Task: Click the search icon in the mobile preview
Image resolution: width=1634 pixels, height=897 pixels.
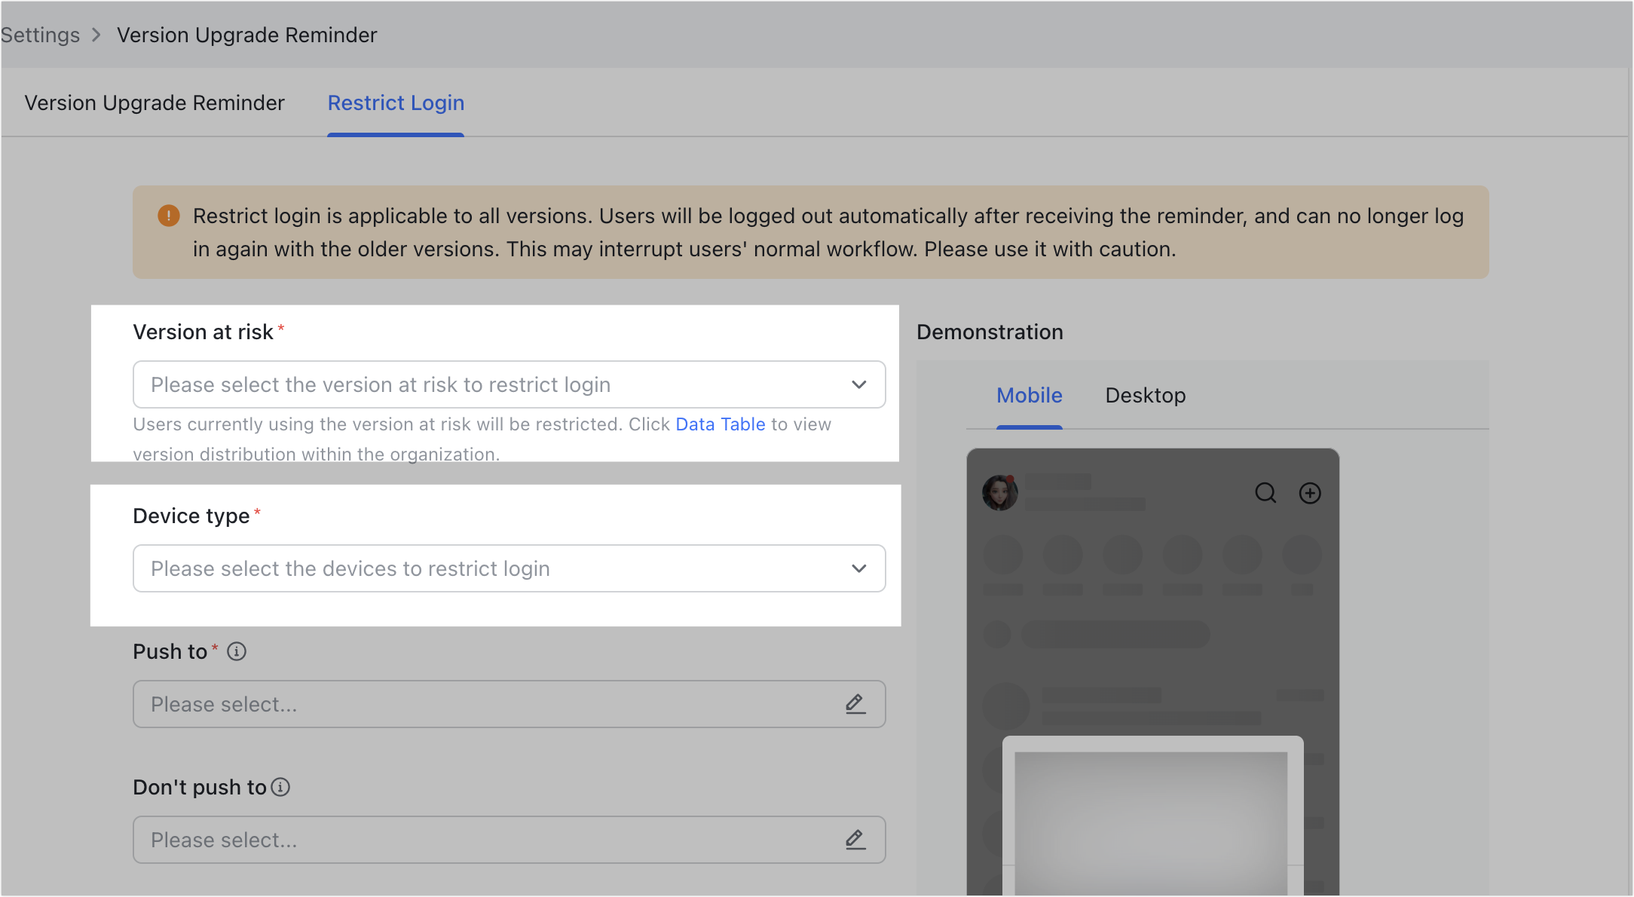Action: pyautogui.click(x=1266, y=493)
